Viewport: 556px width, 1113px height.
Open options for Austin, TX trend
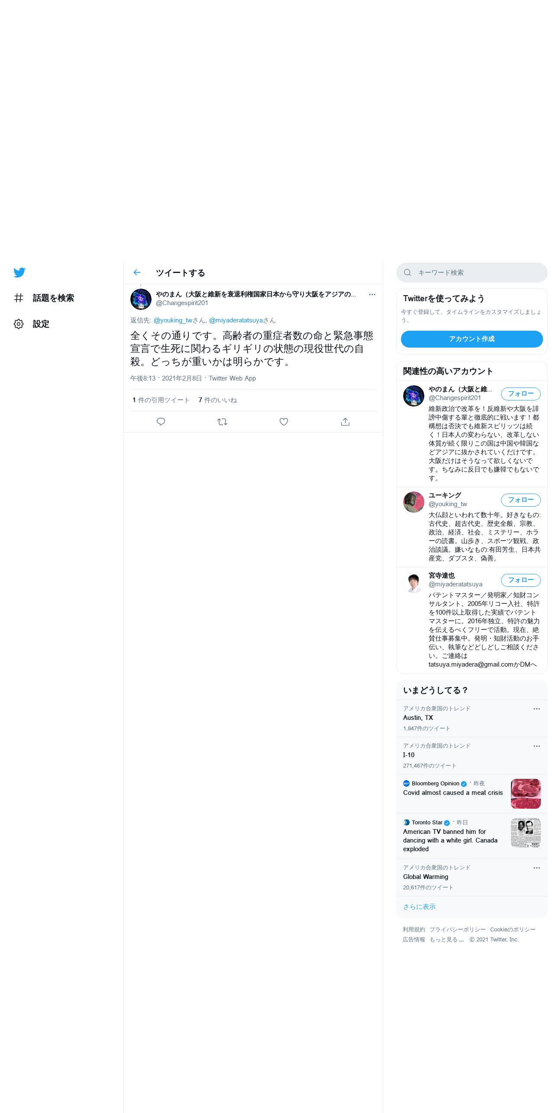point(537,709)
